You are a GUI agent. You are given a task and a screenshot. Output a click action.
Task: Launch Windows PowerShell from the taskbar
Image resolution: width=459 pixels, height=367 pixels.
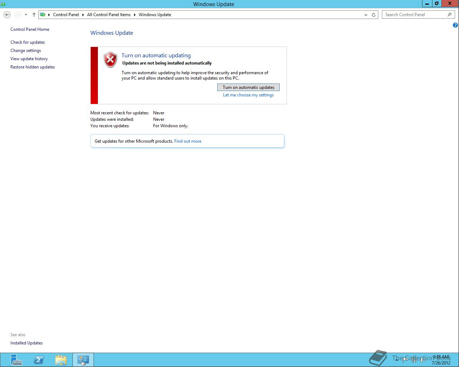(39, 360)
